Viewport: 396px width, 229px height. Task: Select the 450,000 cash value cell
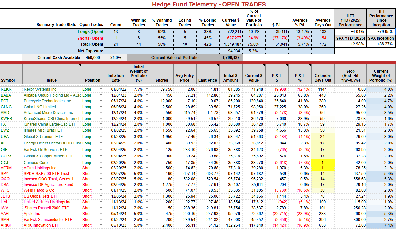92,57
